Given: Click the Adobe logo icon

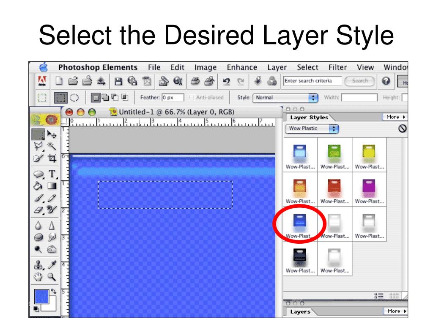Looking at the screenshot, I should coord(42,81).
